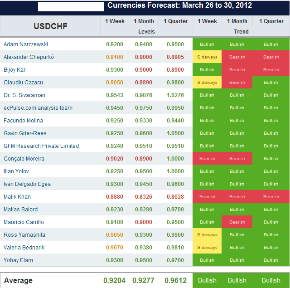Click Gavin Grier-Rees's 1.0500 quarter level
Image resolution: width=290 pixels, height=288 pixels.
[x=175, y=133]
